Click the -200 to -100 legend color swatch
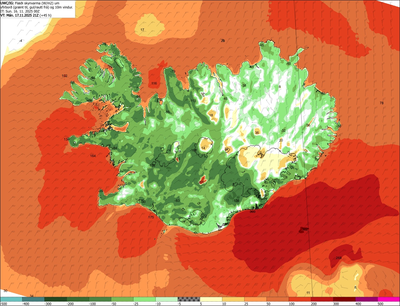400x306 pixels. point(78,299)
